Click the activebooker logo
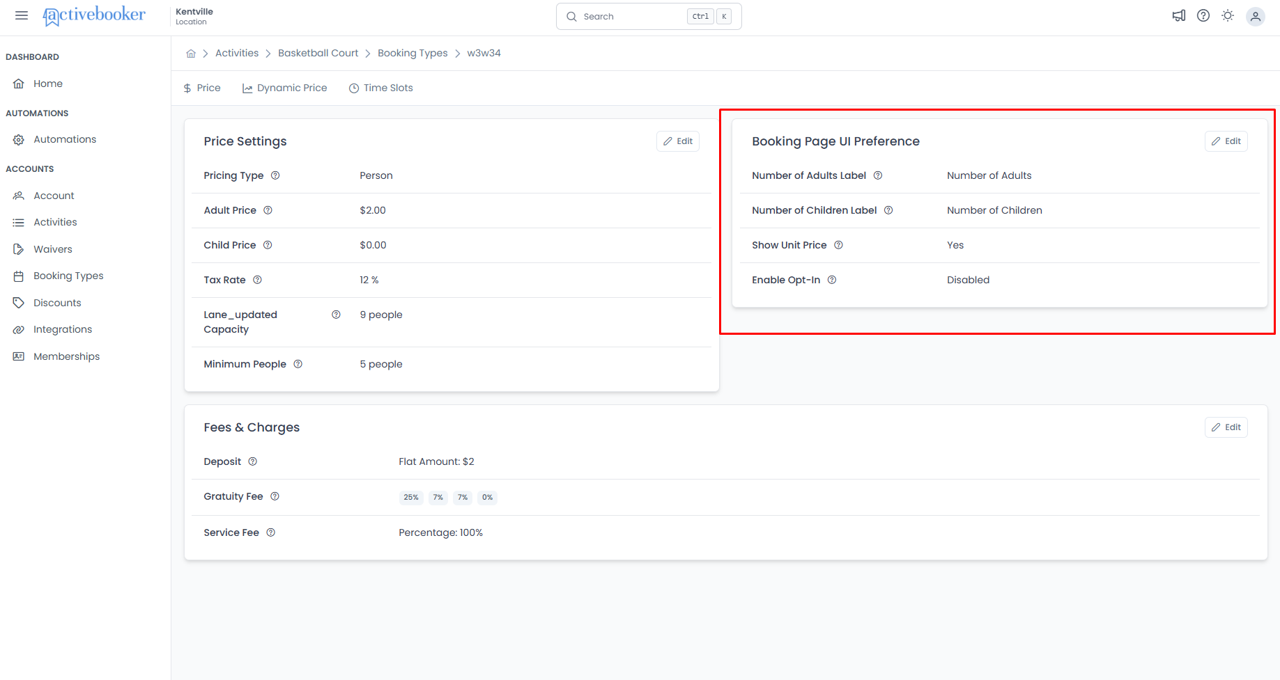The height and width of the screenshot is (680, 1280). (94, 15)
